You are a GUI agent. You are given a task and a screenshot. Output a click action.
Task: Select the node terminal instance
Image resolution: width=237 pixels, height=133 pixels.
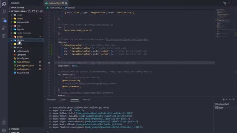pos(221,108)
